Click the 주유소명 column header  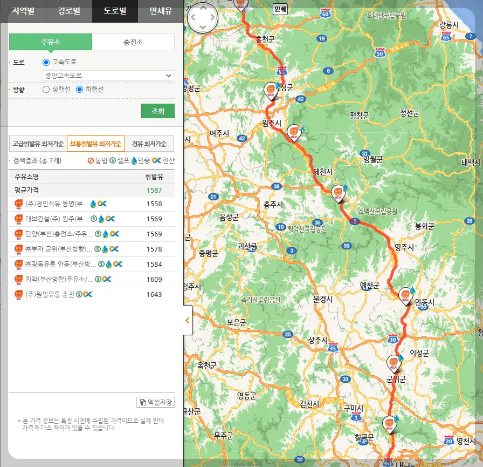pos(26,177)
